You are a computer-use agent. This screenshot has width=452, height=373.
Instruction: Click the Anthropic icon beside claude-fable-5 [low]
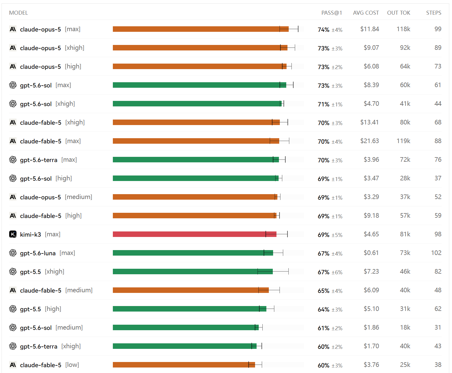[x=13, y=365]
